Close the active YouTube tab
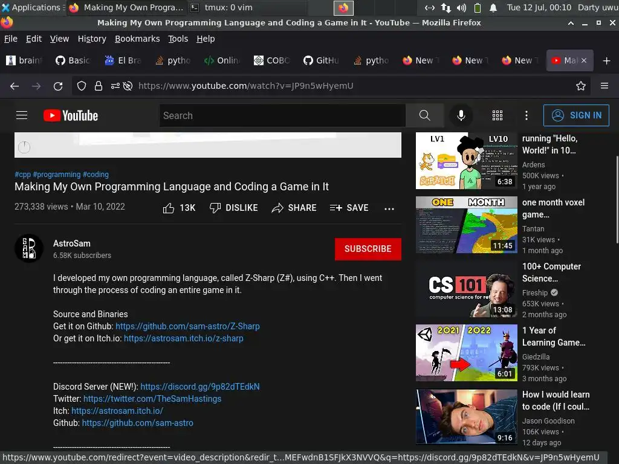This screenshot has height=464, width=619. pyautogui.click(x=584, y=60)
